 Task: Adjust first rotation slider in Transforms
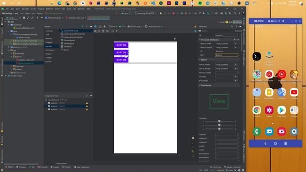pyautogui.click(x=219, y=121)
